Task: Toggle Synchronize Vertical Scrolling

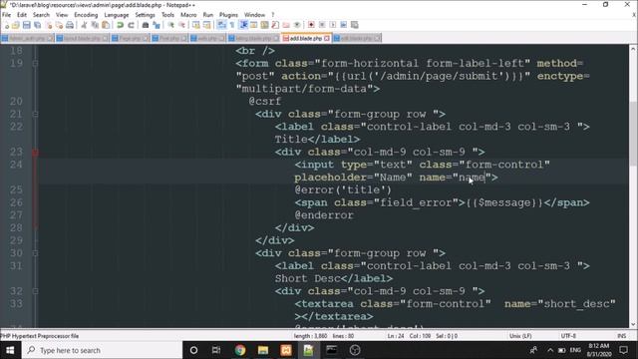Action: pyautogui.click(x=197, y=25)
